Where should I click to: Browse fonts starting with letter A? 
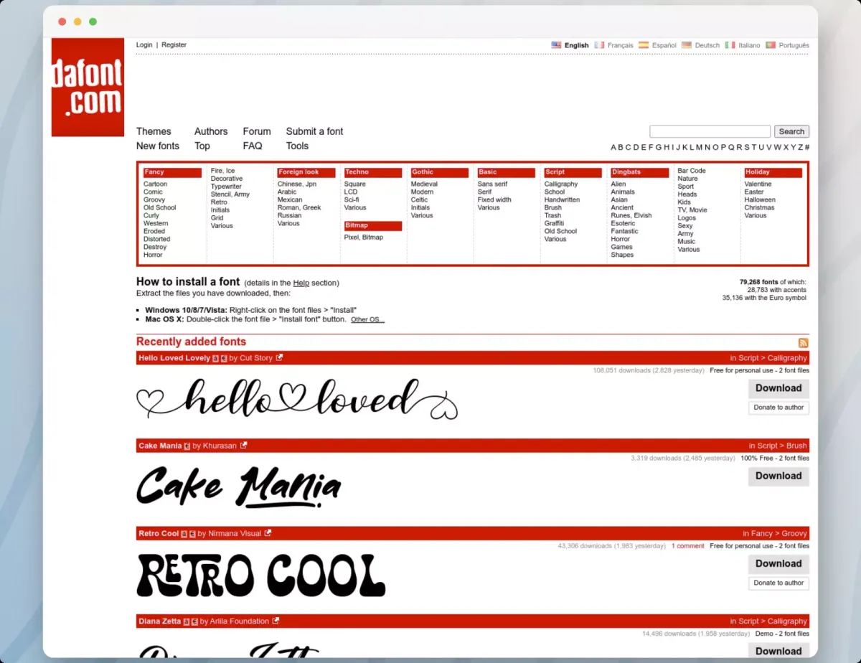(614, 147)
